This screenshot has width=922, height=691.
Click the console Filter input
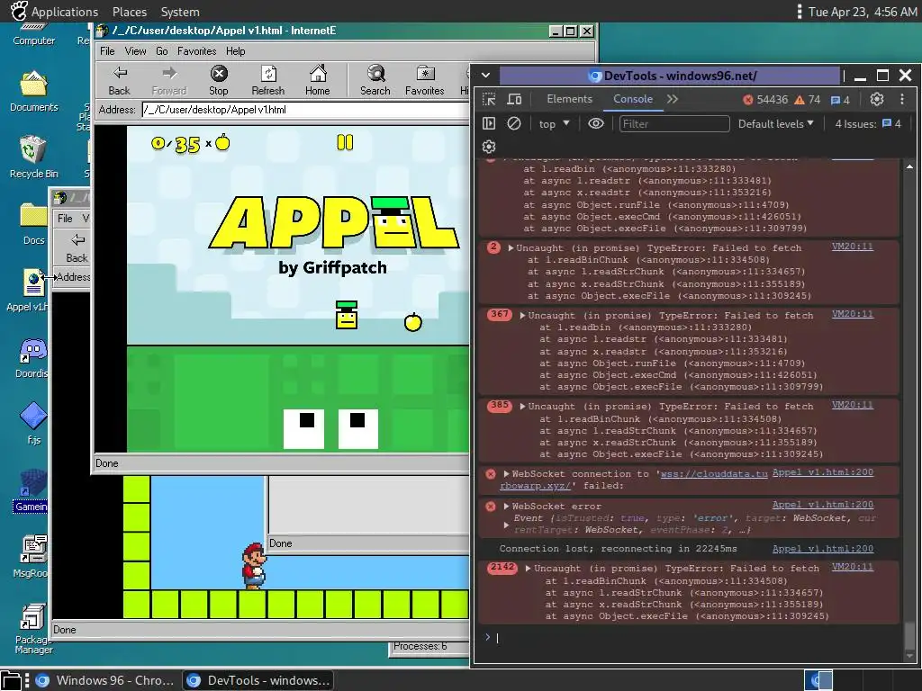click(674, 124)
